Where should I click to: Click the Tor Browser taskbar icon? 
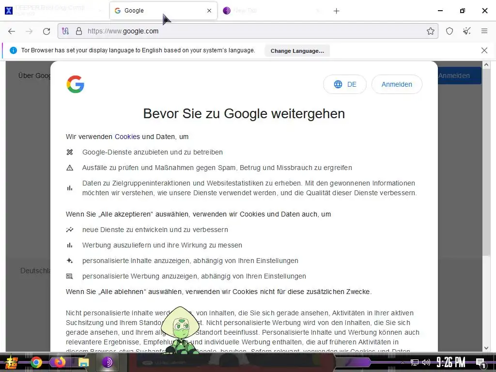point(107,362)
